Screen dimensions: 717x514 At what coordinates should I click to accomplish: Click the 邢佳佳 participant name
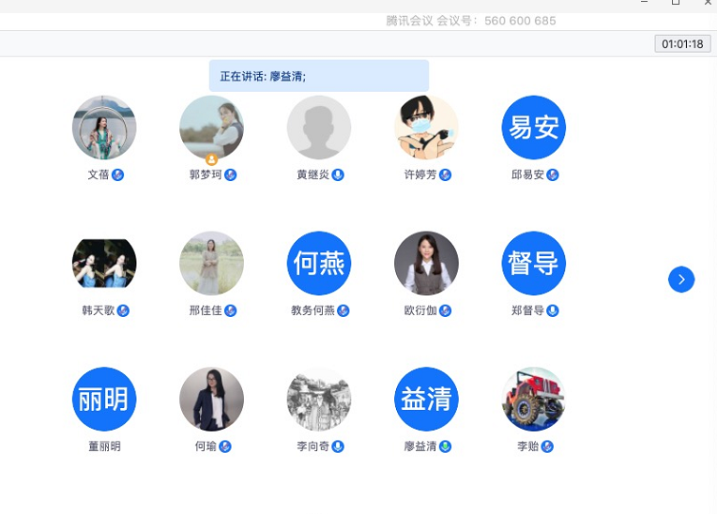tap(206, 310)
